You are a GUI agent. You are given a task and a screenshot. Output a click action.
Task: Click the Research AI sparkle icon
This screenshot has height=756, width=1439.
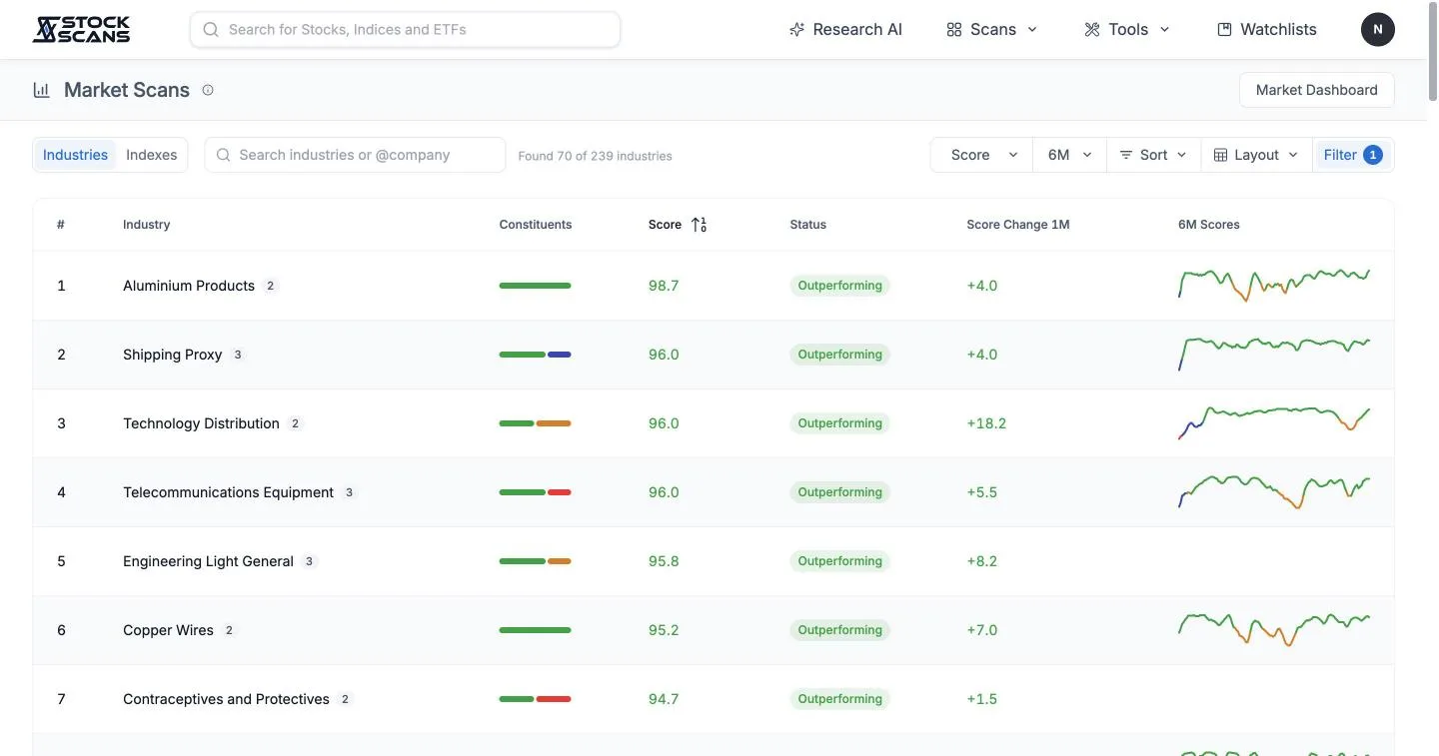tap(796, 30)
